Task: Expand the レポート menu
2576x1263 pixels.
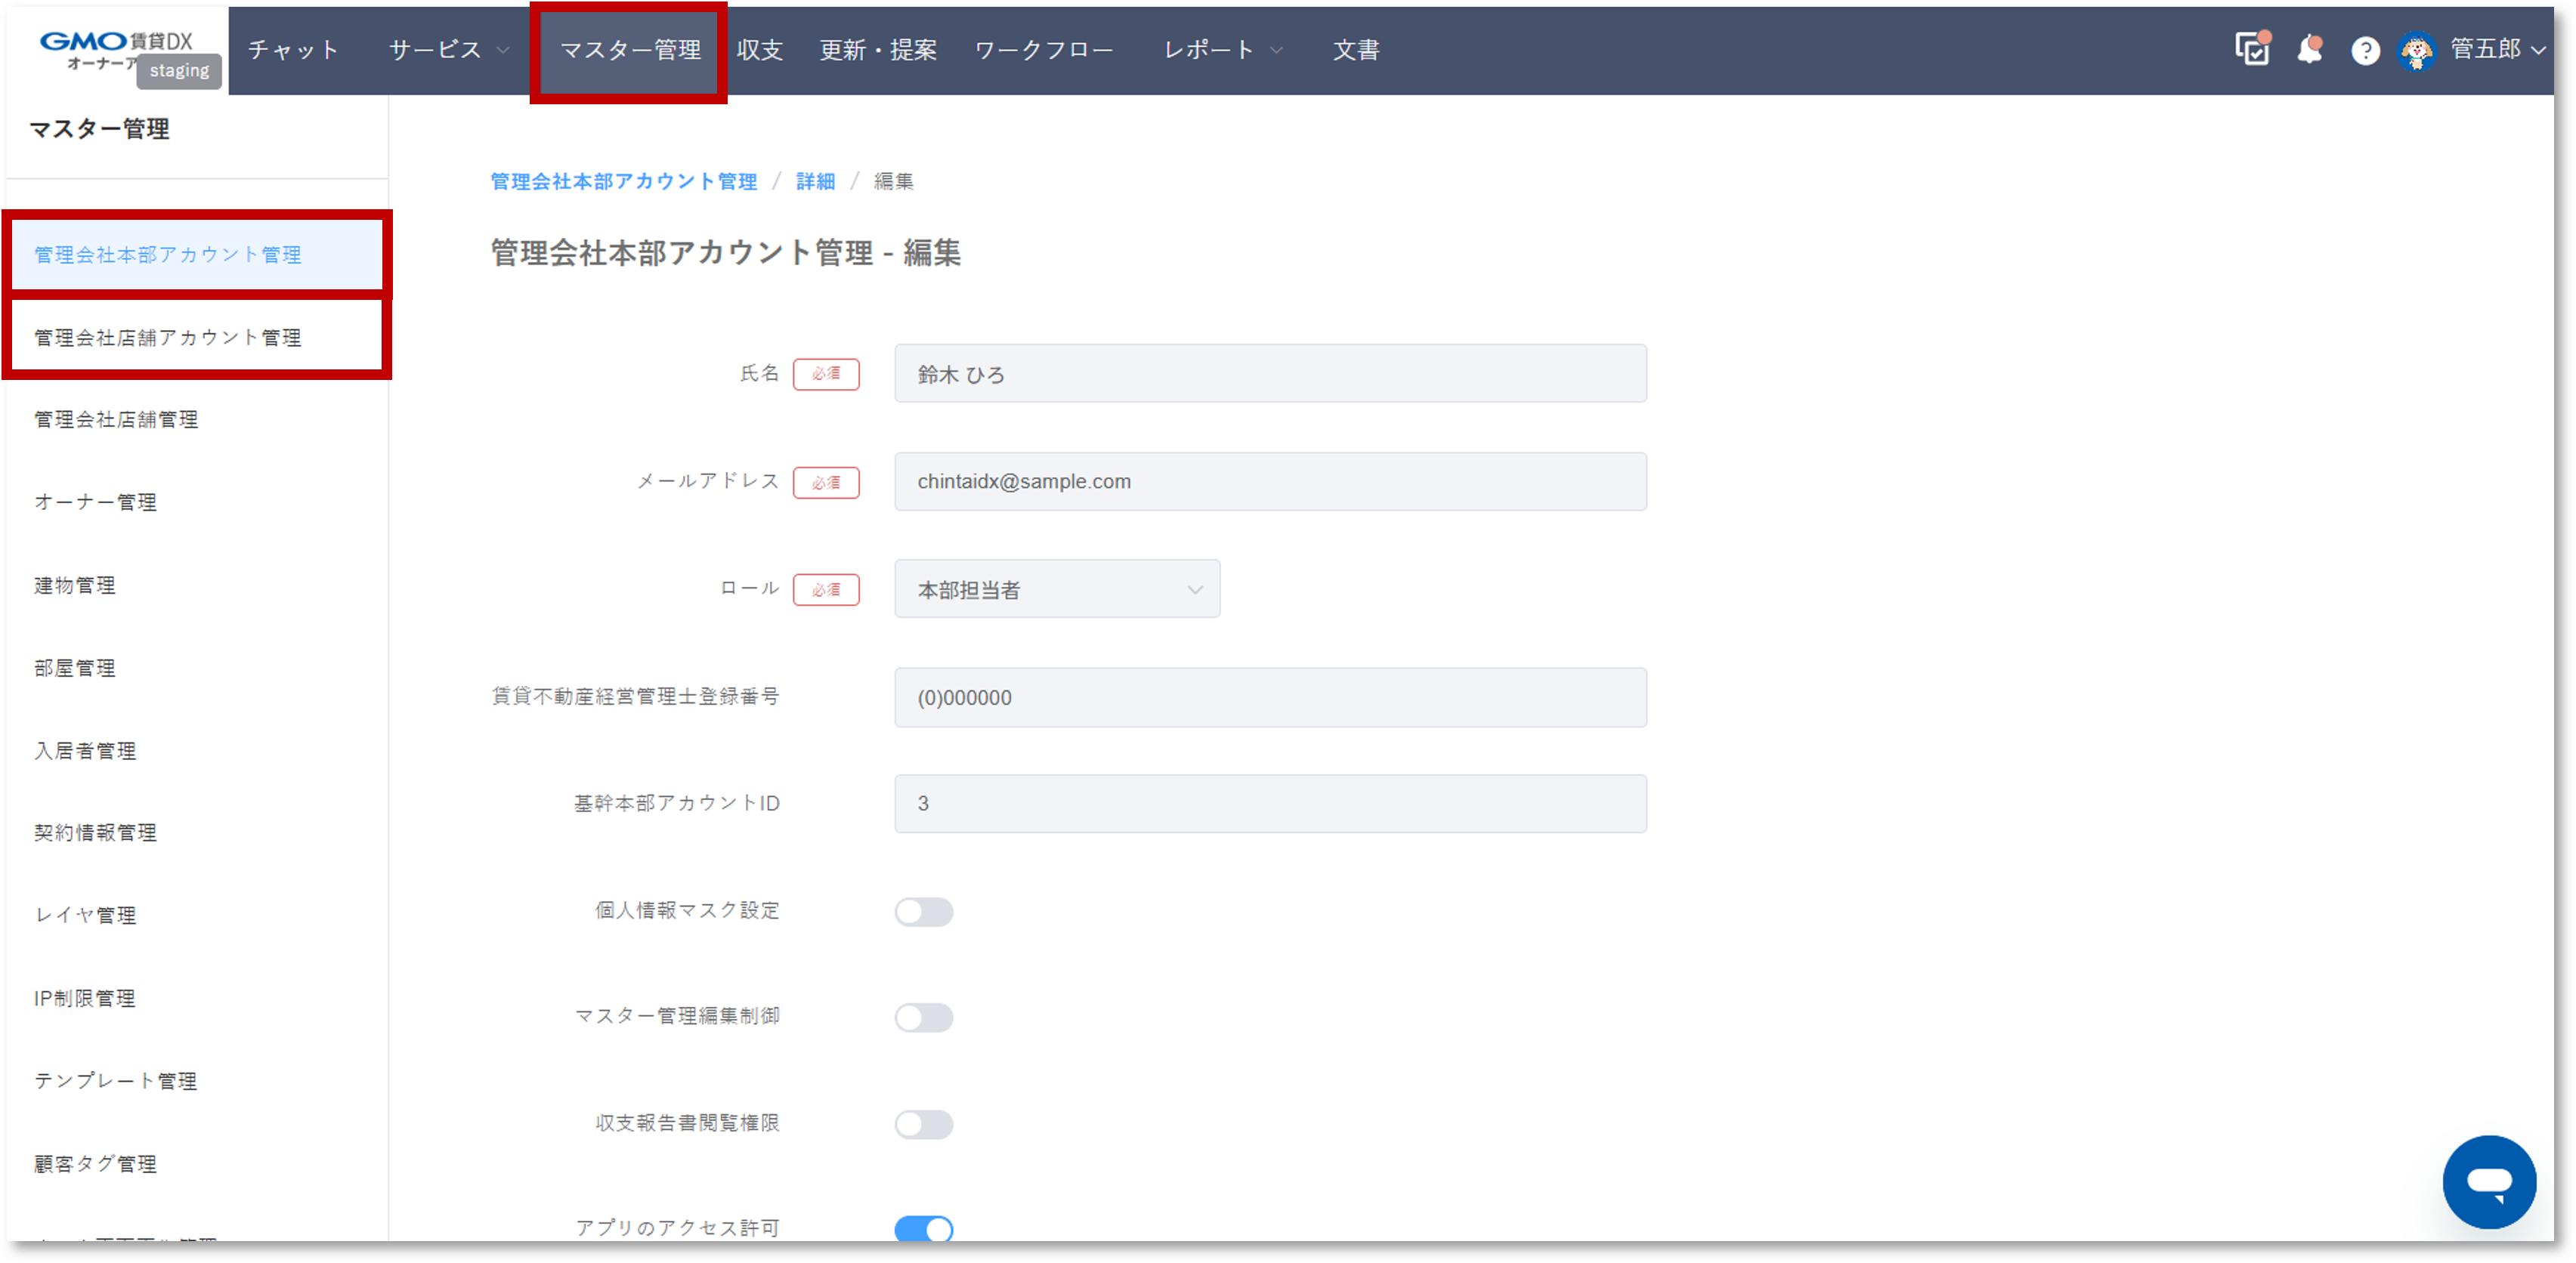Action: (x=1222, y=50)
